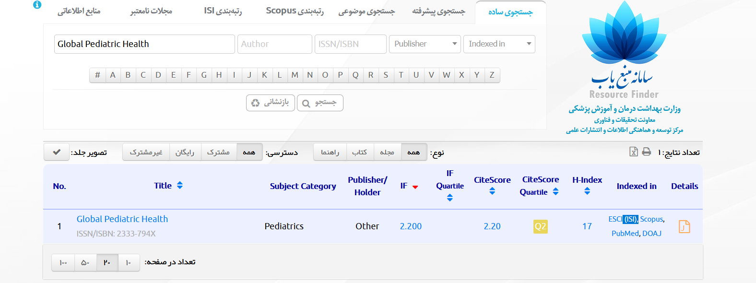Select access filter همه (all)
Viewport: 756px width, 283px height.
pyautogui.click(x=249, y=152)
